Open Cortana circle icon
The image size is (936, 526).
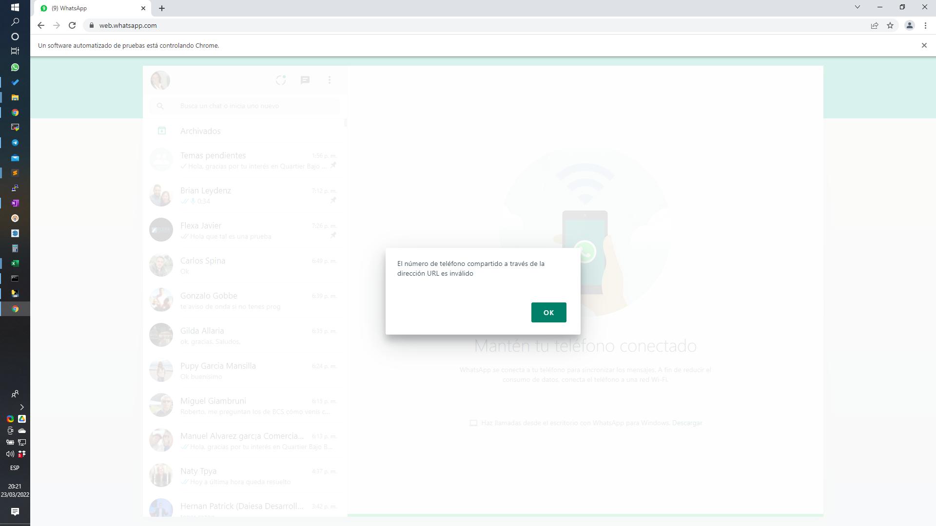15,37
